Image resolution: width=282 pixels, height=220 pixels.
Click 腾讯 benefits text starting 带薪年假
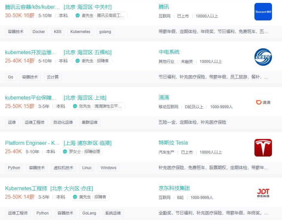click(x=213, y=32)
